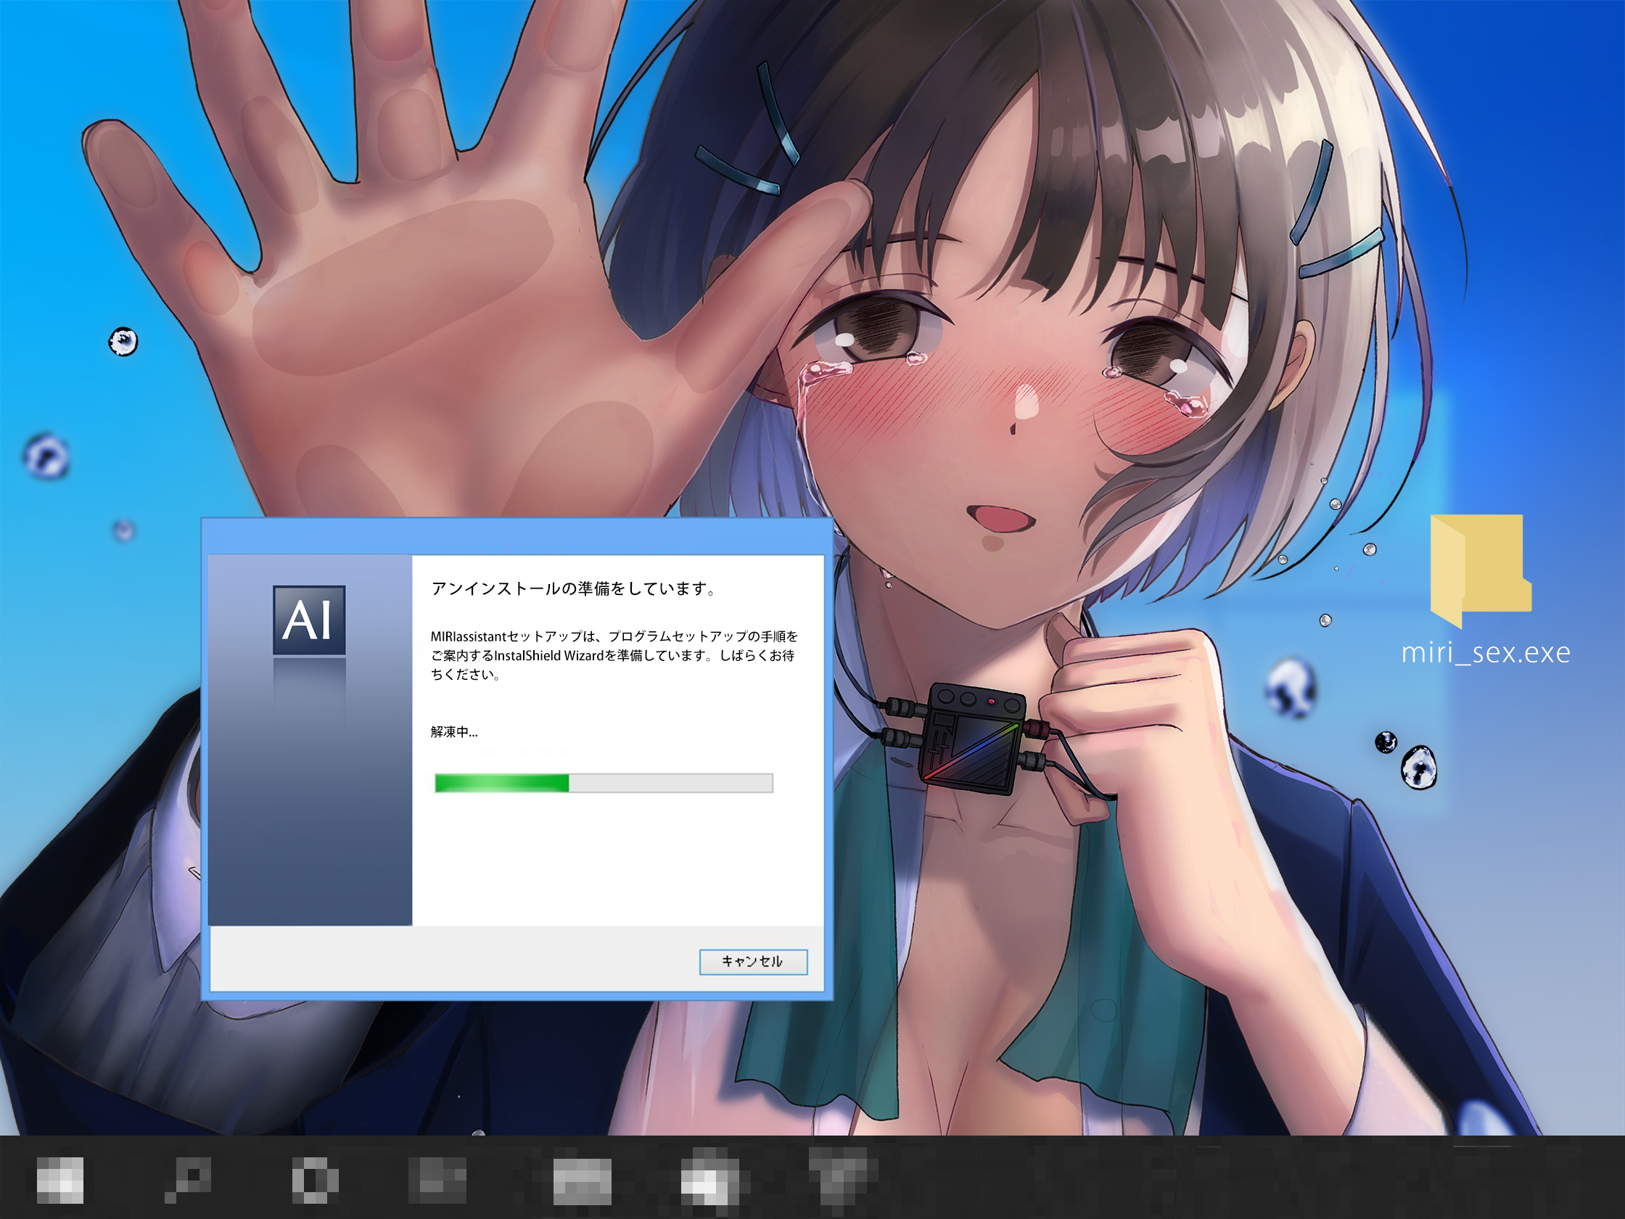Click the miri_sex.exe label text
This screenshot has height=1219, width=1625.
[x=1486, y=652]
